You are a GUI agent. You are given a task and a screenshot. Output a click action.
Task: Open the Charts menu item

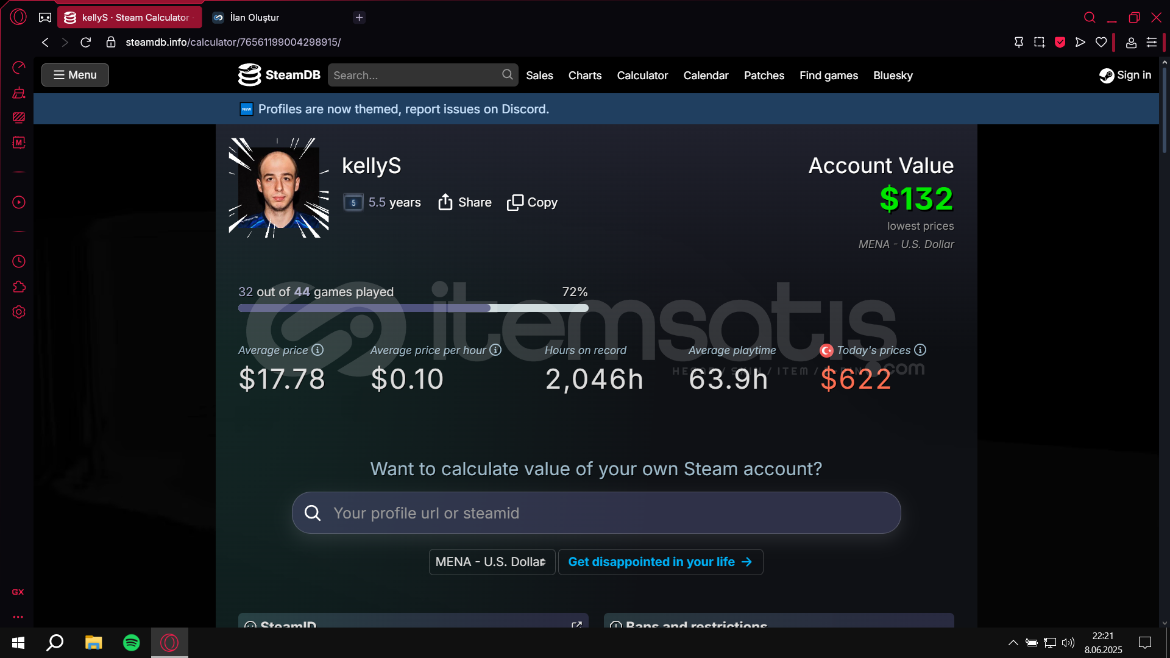coord(585,75)
